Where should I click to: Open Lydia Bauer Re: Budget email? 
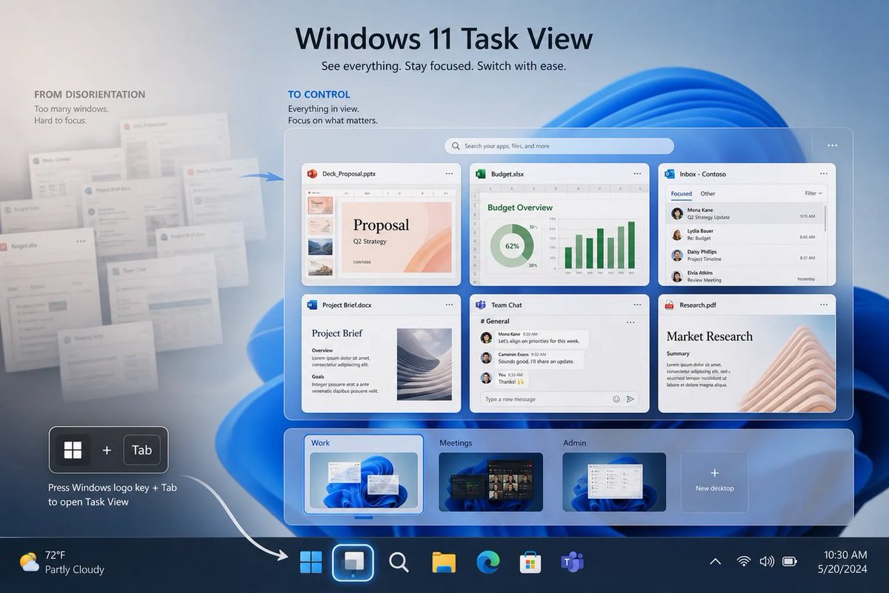click(x=743, y=234)
